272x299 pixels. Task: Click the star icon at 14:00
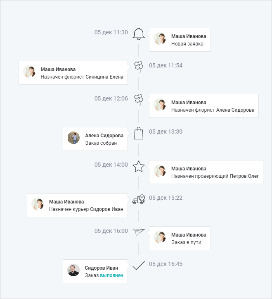coord(139,166)
